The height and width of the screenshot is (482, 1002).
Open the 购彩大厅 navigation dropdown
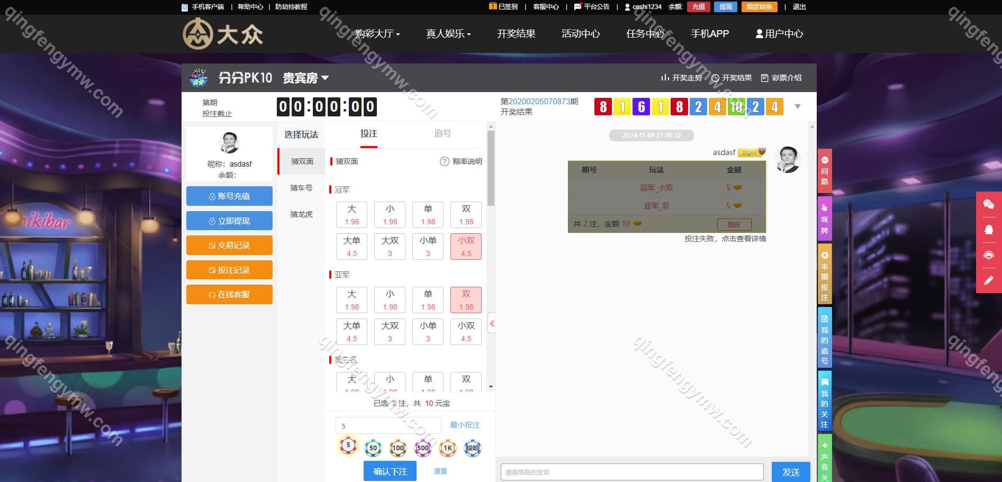pos(377,34)
